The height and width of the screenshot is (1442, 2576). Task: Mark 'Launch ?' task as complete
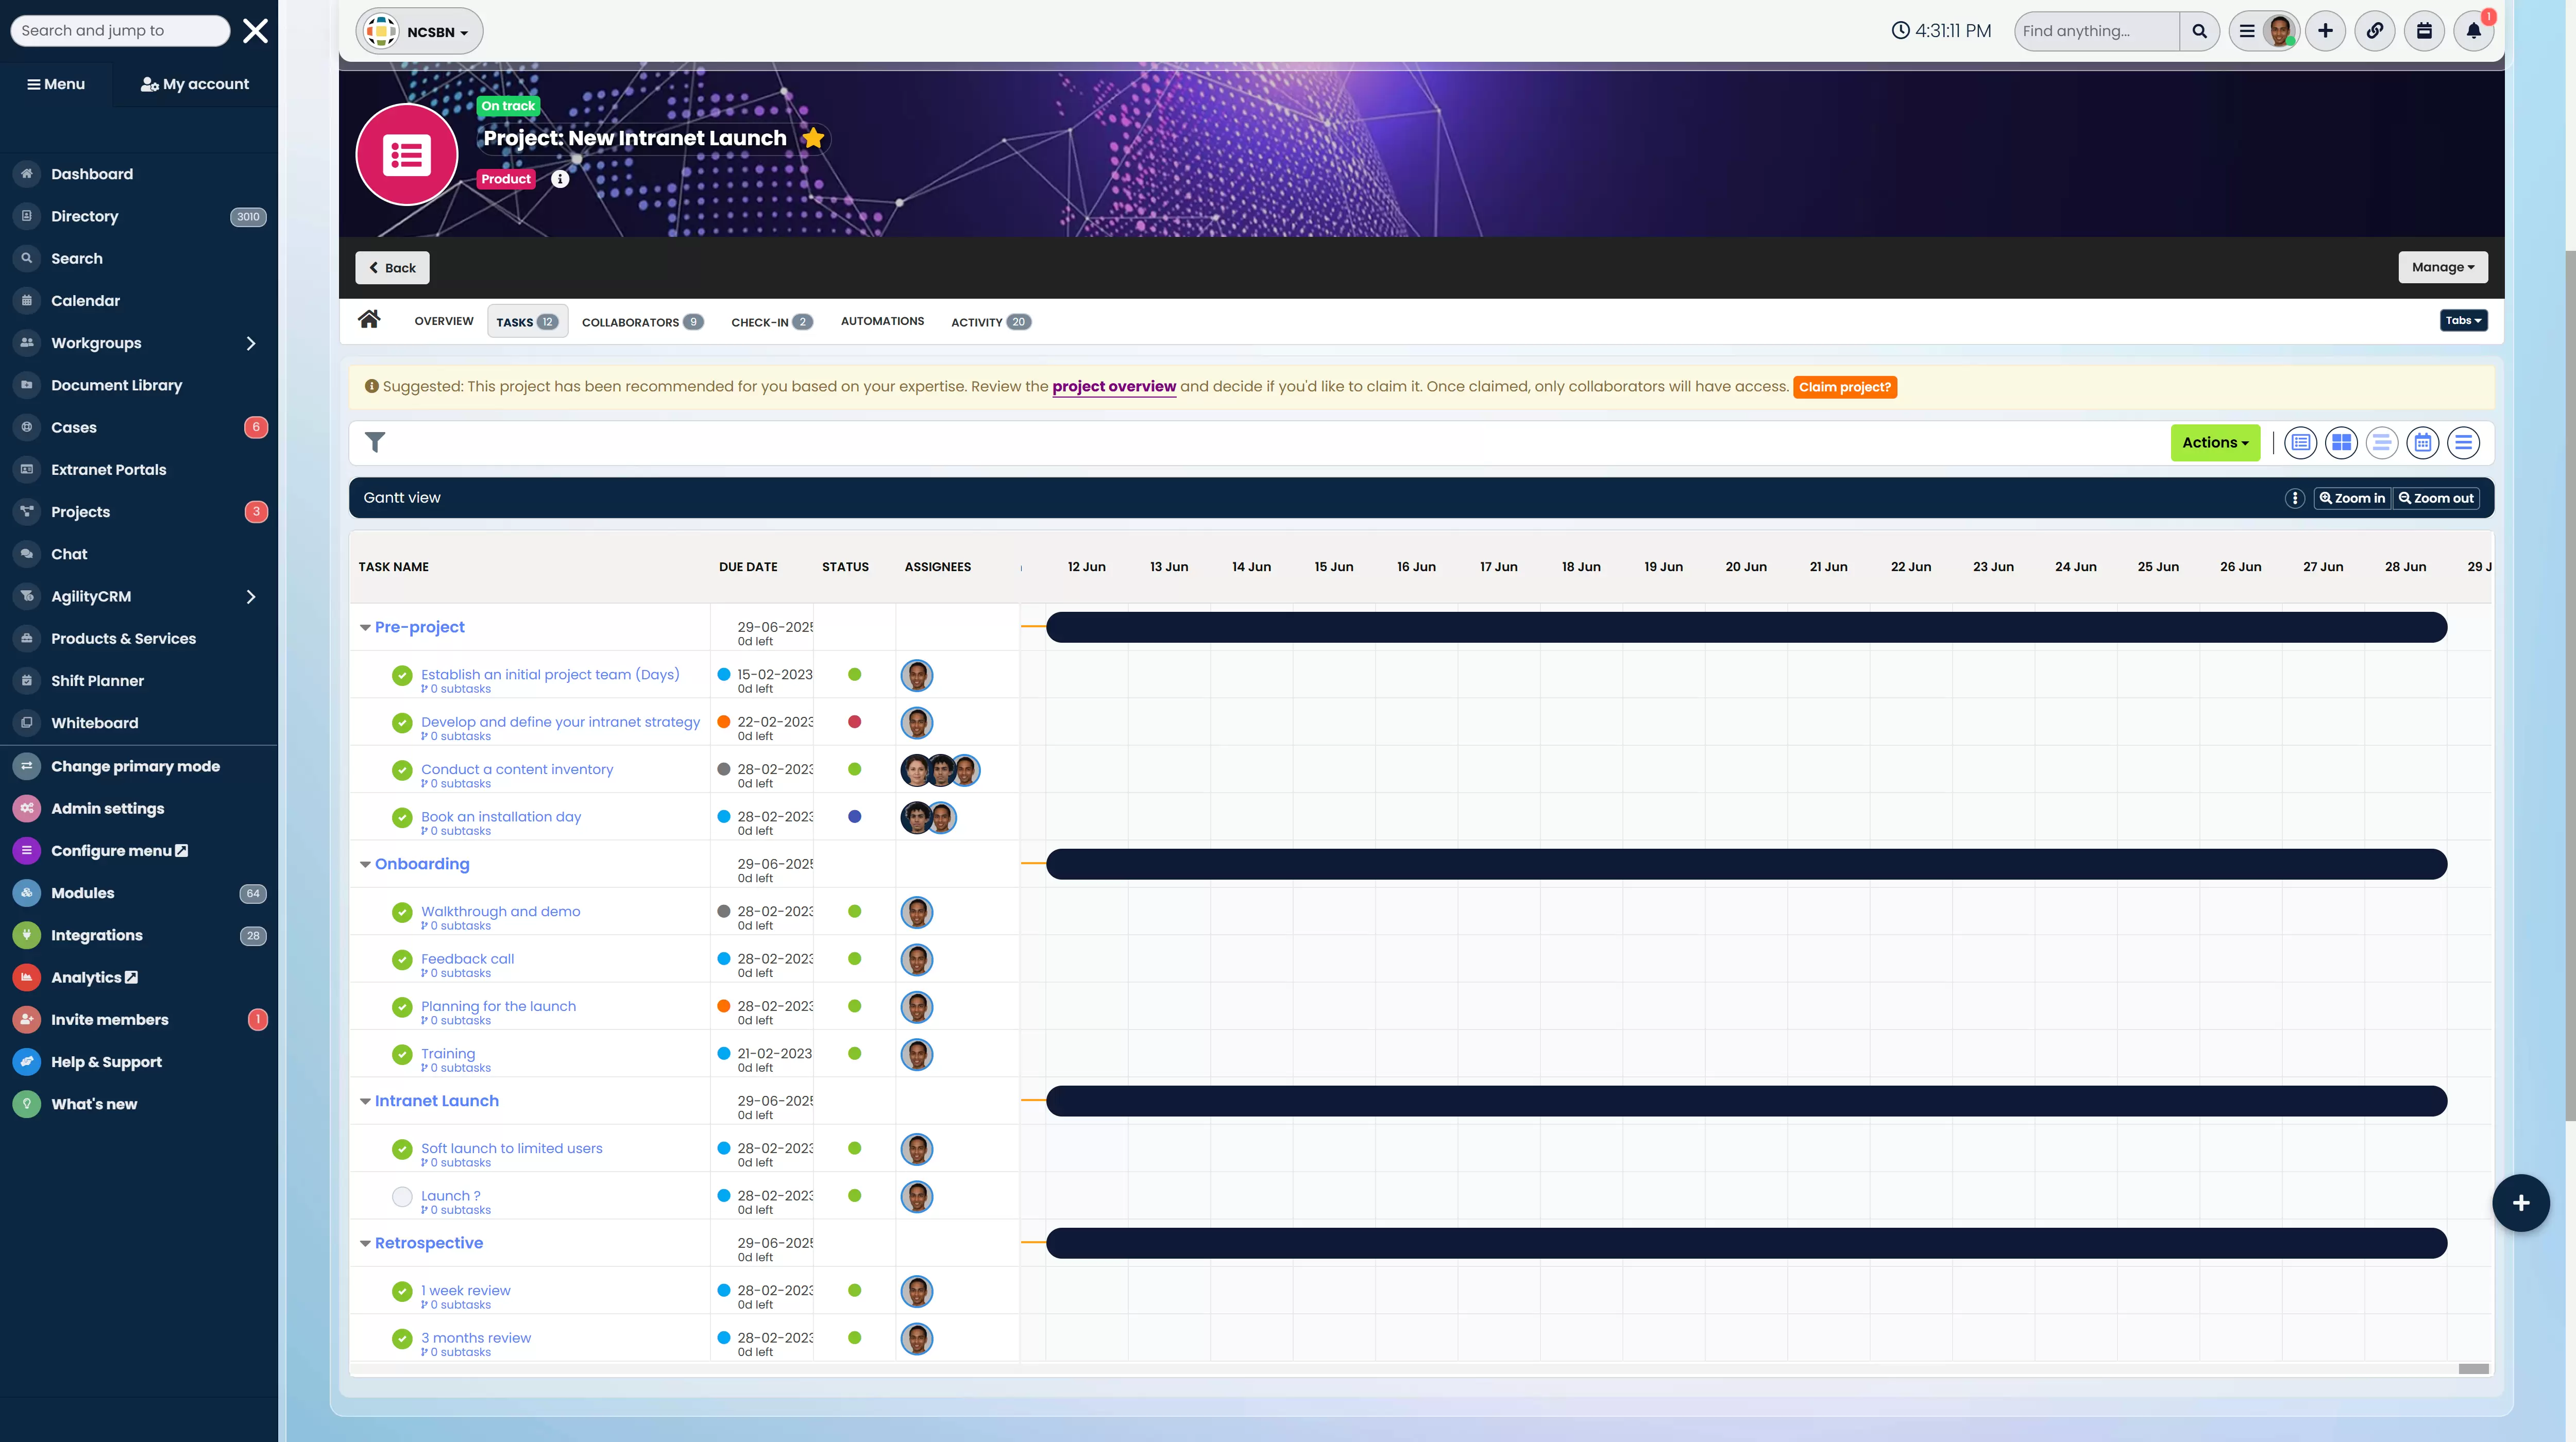click(402, 1196)
